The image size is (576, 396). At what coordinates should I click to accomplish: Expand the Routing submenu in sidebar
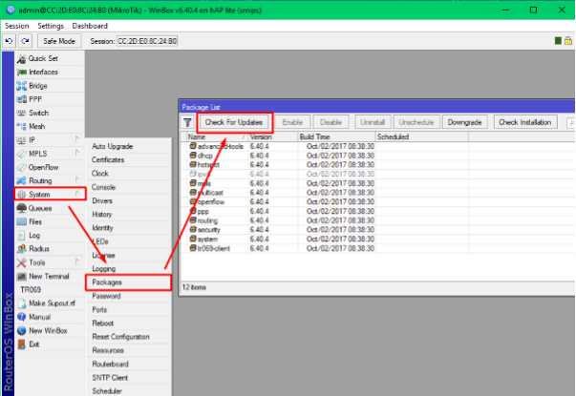point(50,180)
